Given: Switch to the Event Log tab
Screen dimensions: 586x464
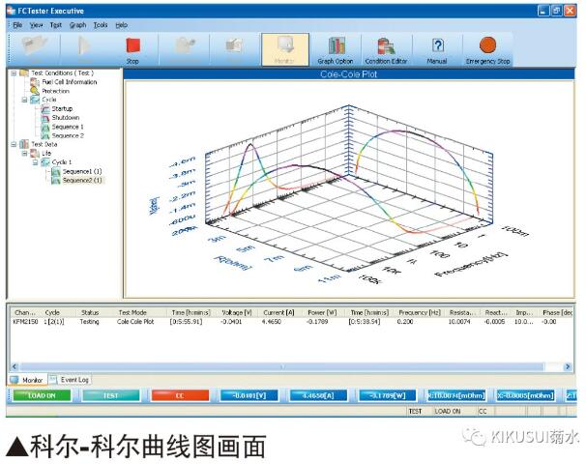Looking at the screenshot, I should (71, 380).
